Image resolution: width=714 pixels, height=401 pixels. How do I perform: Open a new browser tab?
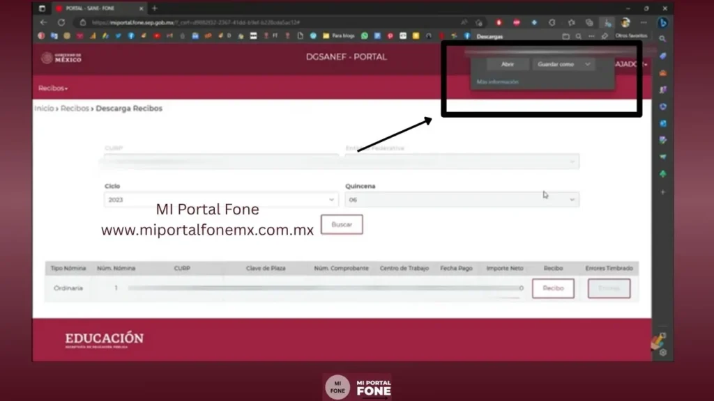click(x=154, y=8)
